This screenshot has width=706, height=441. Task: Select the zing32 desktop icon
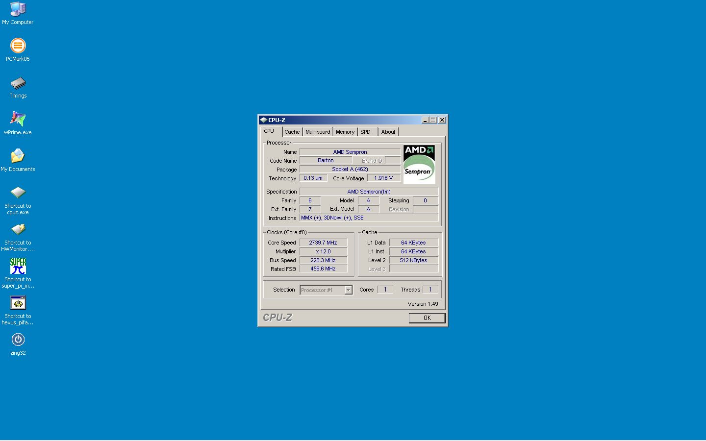(18, 344)
